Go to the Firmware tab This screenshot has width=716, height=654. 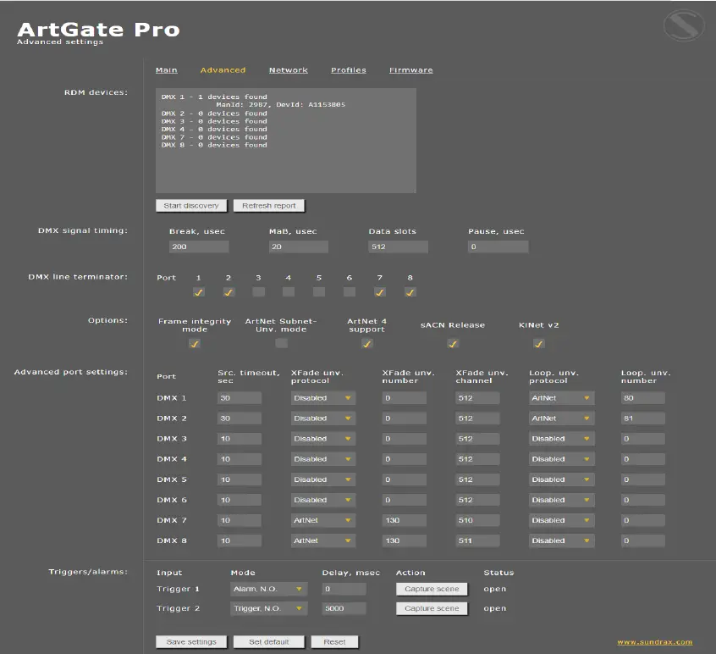click(x=411, y=70)
